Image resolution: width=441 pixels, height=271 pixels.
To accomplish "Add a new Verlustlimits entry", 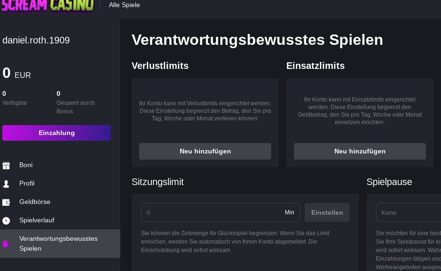I will [205, 152].
